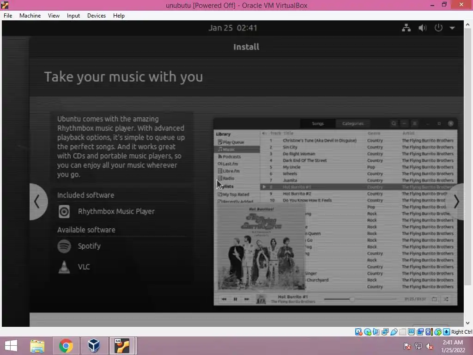Image resolution: width=473 pixels, height=355 pixels.
Task: Click the recording status icon
Action: point(420,332)
